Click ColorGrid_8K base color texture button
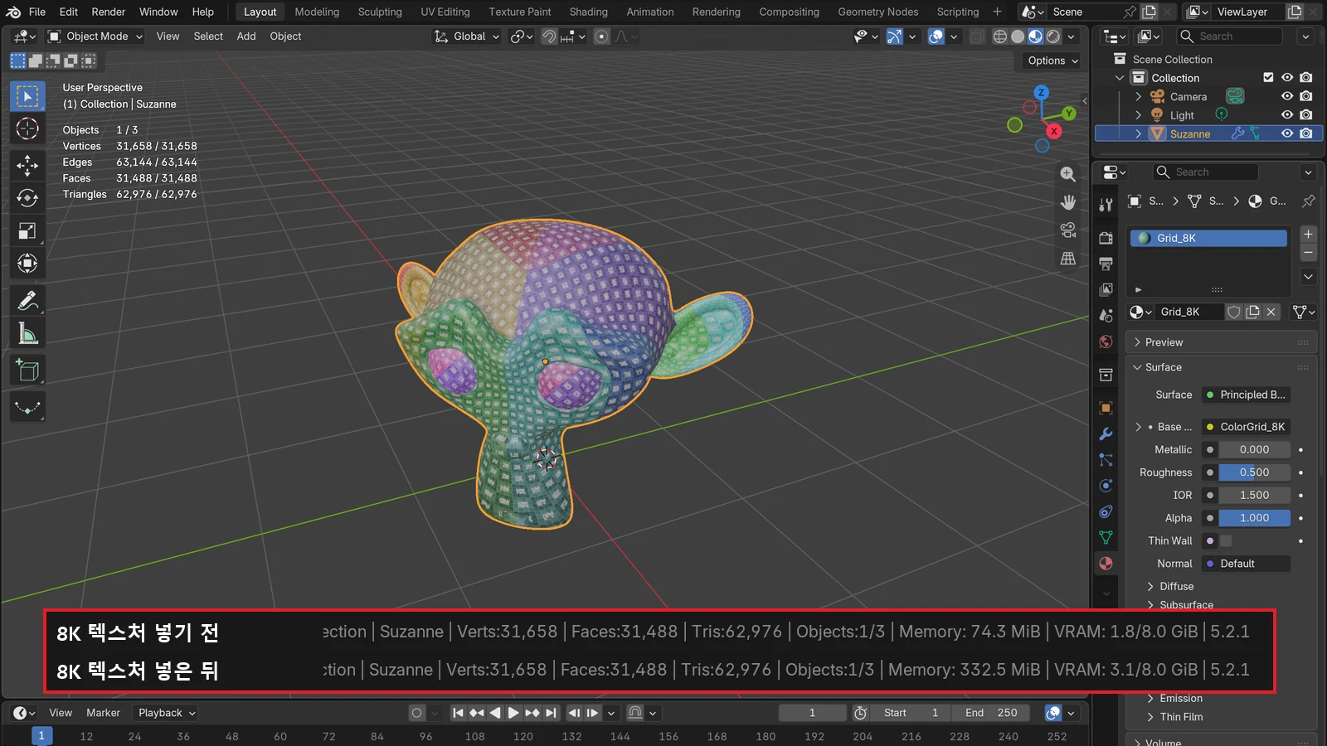This screenshot has width=1327, height=746. click(x=1246, y=427)
